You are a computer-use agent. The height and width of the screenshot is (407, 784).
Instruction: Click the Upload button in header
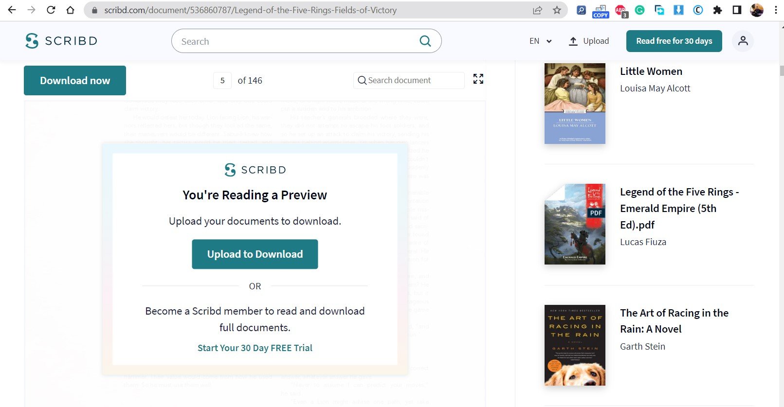click(589, 41)
